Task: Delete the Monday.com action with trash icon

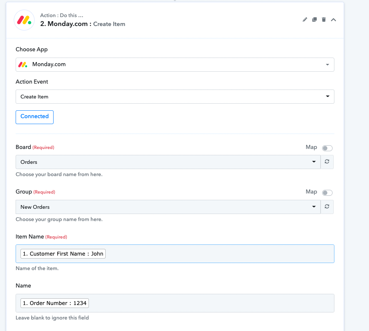Action: coord(324,20)
